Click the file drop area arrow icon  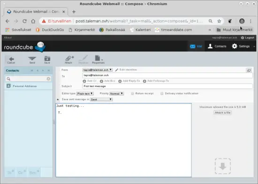tap(223, 166)
